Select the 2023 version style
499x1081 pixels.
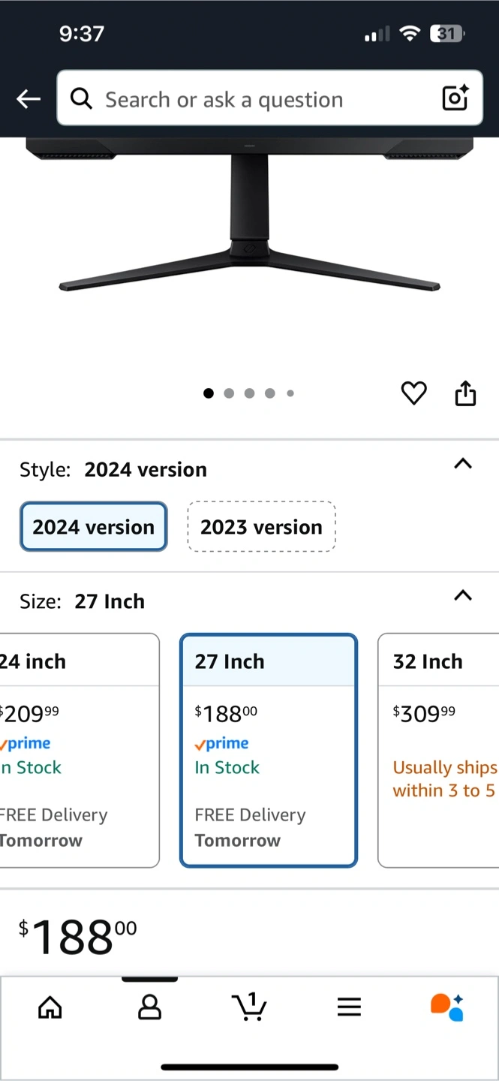[261, 526]
